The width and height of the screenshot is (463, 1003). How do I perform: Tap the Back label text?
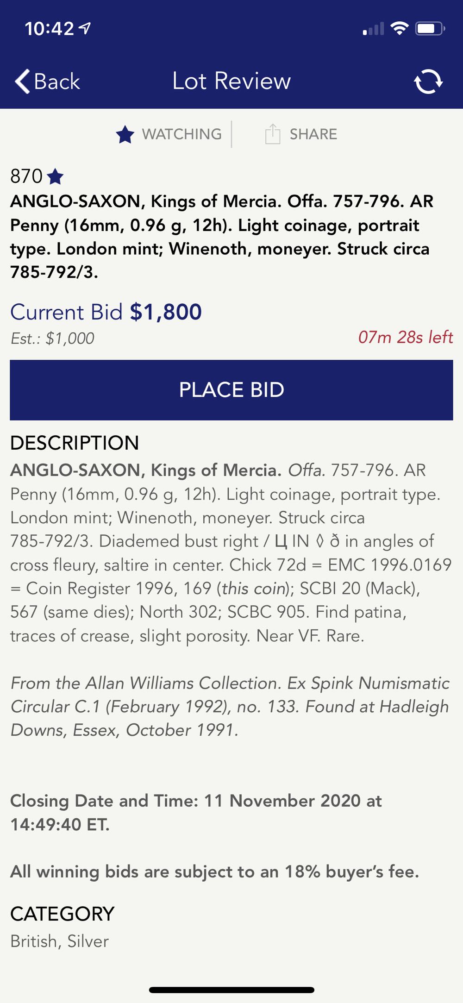click(57, 82)
